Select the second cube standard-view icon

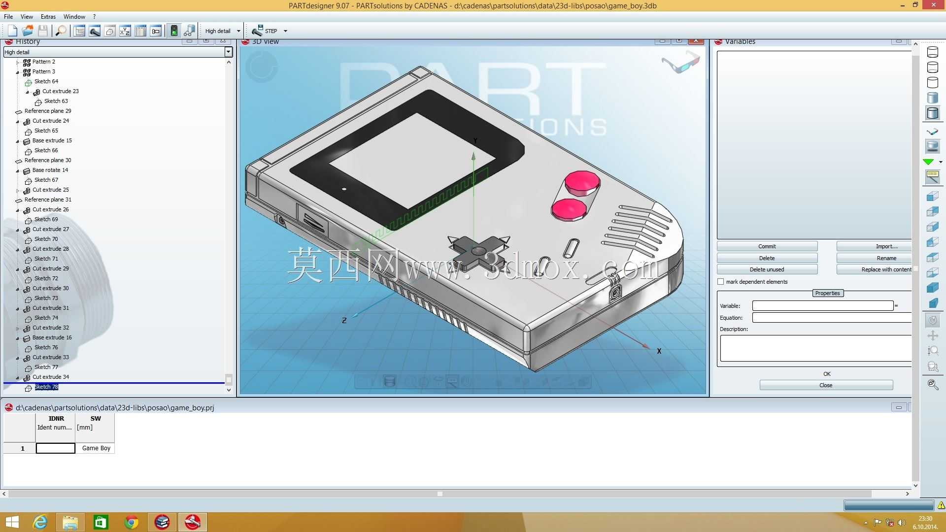933,212
